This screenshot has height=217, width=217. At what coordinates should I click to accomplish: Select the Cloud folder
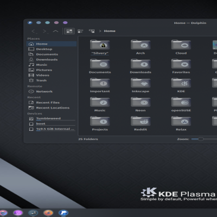click(x=181, y=47)
